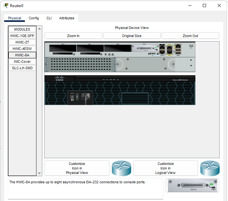Click the MODULES list header

point(22,29)
